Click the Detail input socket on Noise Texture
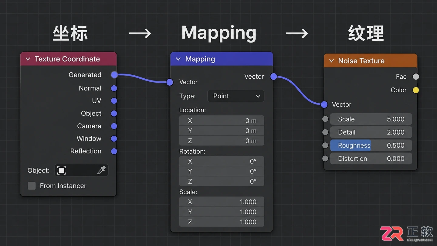Image resolution: width=437 pixels, height=246 pixels. (x=325, y=132)
